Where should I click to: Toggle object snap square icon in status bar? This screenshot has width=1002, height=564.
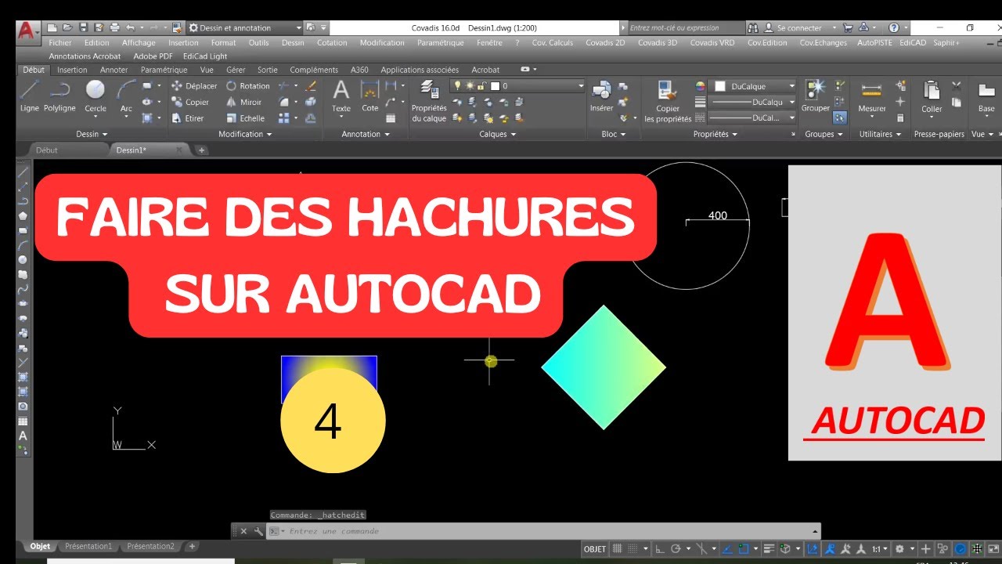pos(744,548)
